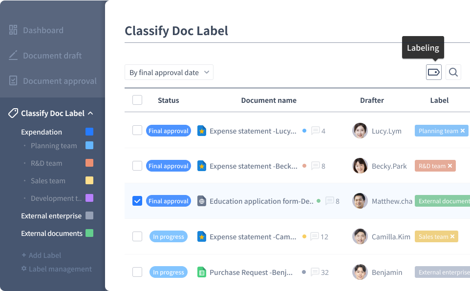Click comment icon on Lucy's expense statement
Viewport: 470px width, 291px height.
(x=315, y=131)
